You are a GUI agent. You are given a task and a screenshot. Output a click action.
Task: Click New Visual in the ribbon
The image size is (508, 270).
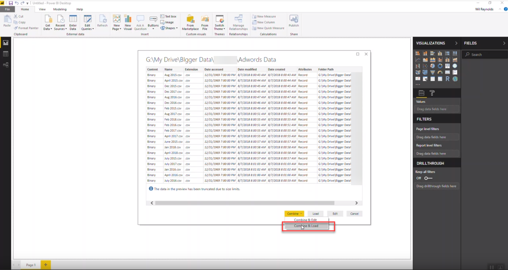point(128,22)
